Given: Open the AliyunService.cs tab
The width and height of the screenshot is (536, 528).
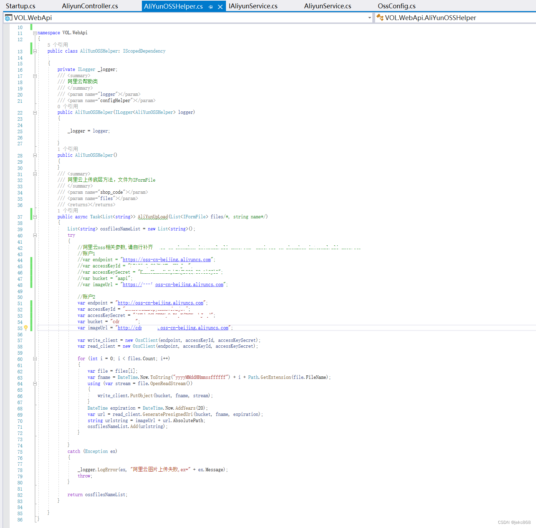Looking at the screenshot, I should pos(328,6).
